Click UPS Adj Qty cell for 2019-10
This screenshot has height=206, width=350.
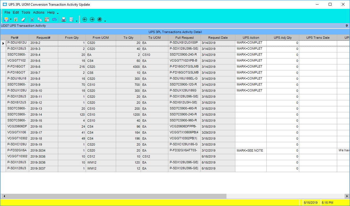pyautogui.click(x=283, y=91)
